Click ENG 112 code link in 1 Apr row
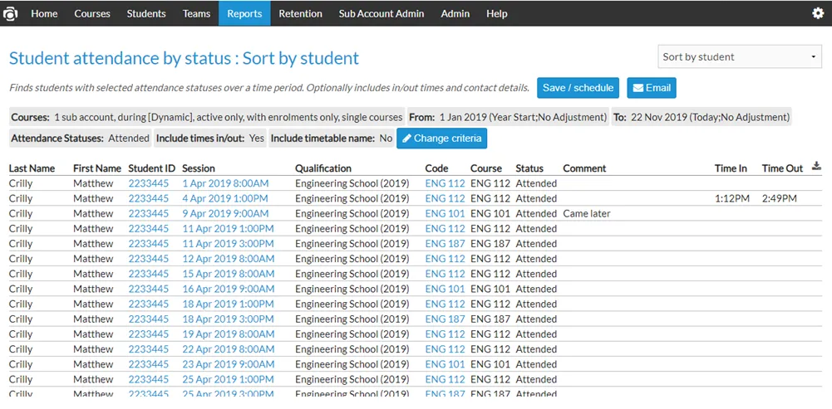This screenshot has width=832, height=409. [445, 183]
